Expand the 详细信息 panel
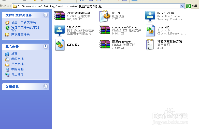The width and height of the screenshot is (199, 129). [x=45, y=86]
